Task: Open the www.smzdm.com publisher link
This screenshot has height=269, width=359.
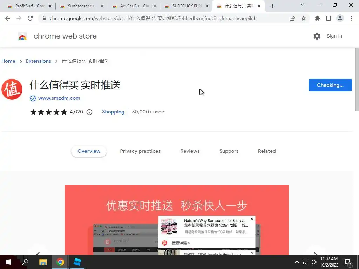Action: (59, 98)
